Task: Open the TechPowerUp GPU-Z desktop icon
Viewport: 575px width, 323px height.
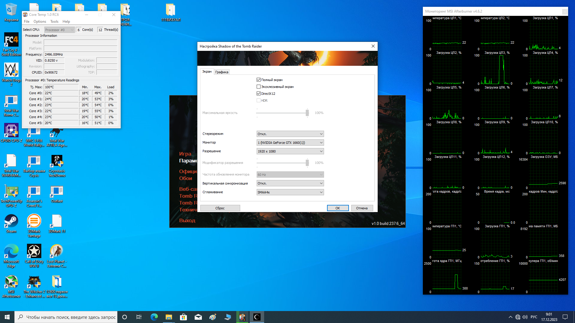Action: click(x=11, y=192)
